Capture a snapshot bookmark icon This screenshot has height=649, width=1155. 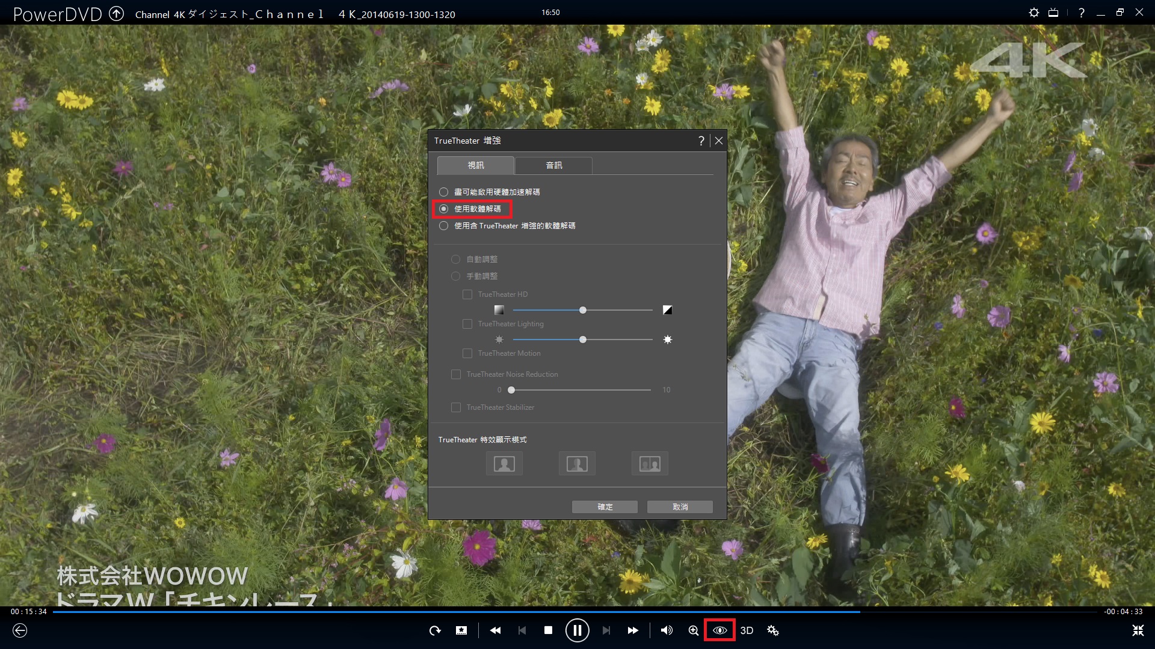tap(461, 630)
